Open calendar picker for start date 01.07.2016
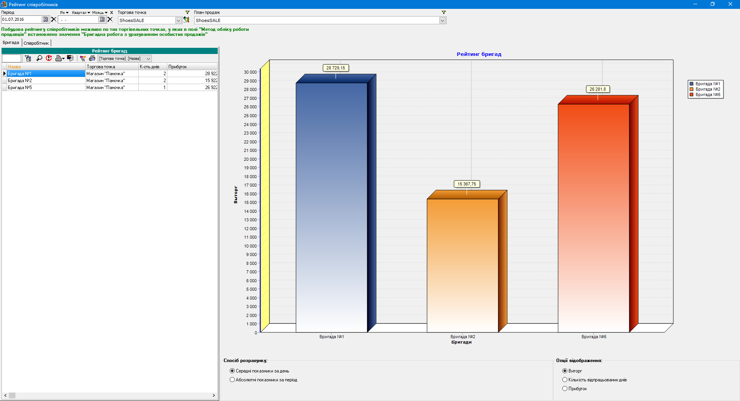This screenshot has width=740, height=401. pos(45,19)
